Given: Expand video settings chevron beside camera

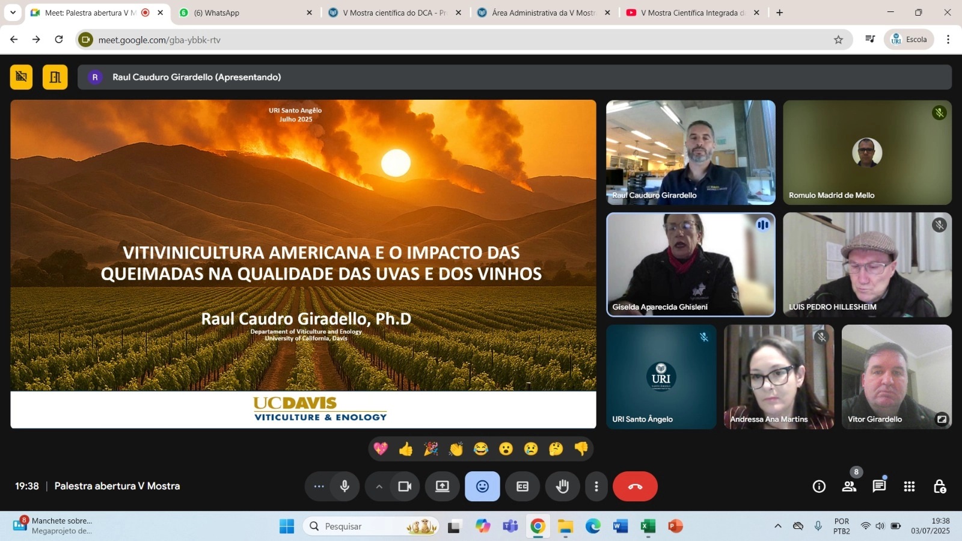Looking at the screenshot, I should (379, 486).
